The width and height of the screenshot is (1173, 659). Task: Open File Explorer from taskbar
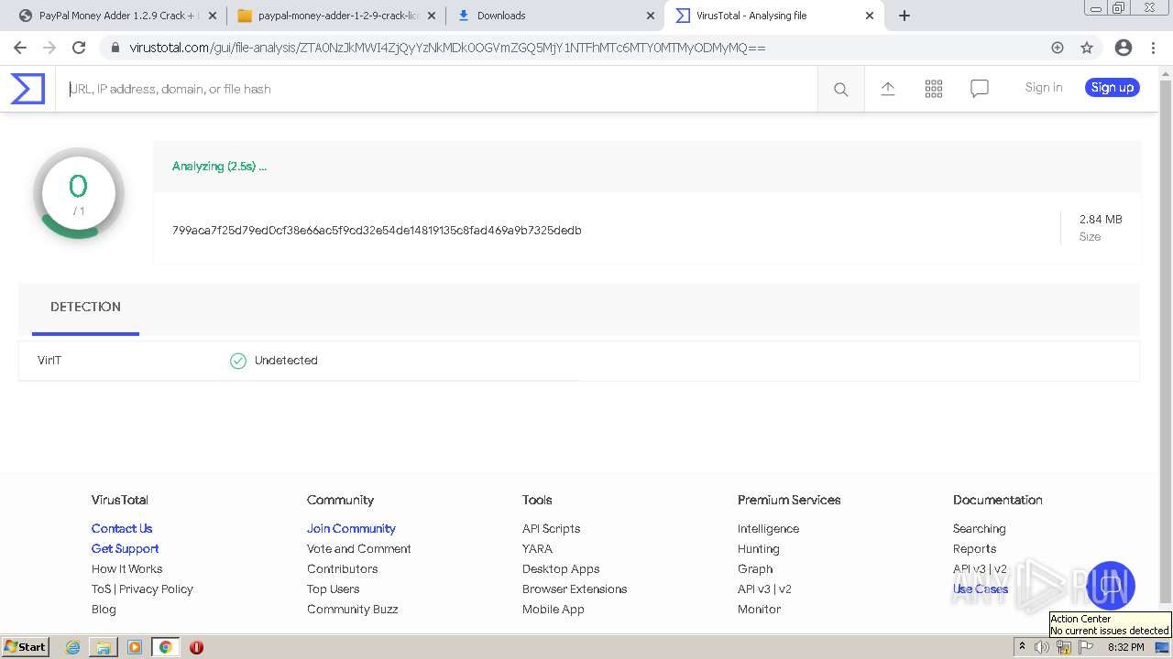pyautogui.click(x=104, y=647)
